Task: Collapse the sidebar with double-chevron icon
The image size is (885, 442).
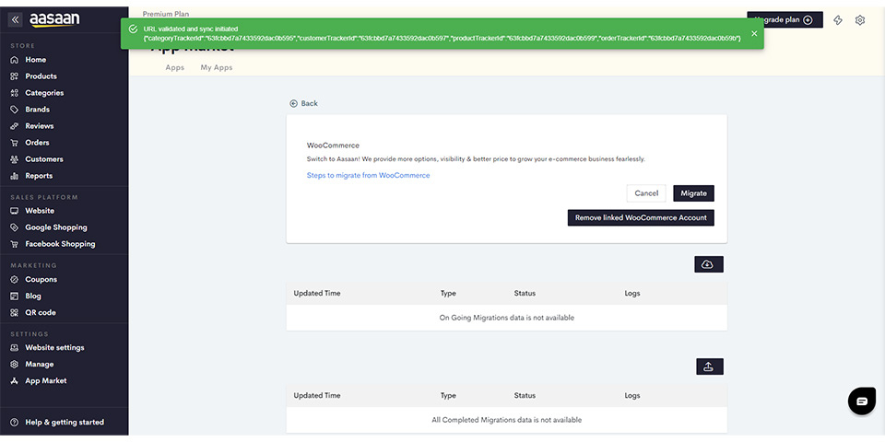Action: (x=16, y=19)
